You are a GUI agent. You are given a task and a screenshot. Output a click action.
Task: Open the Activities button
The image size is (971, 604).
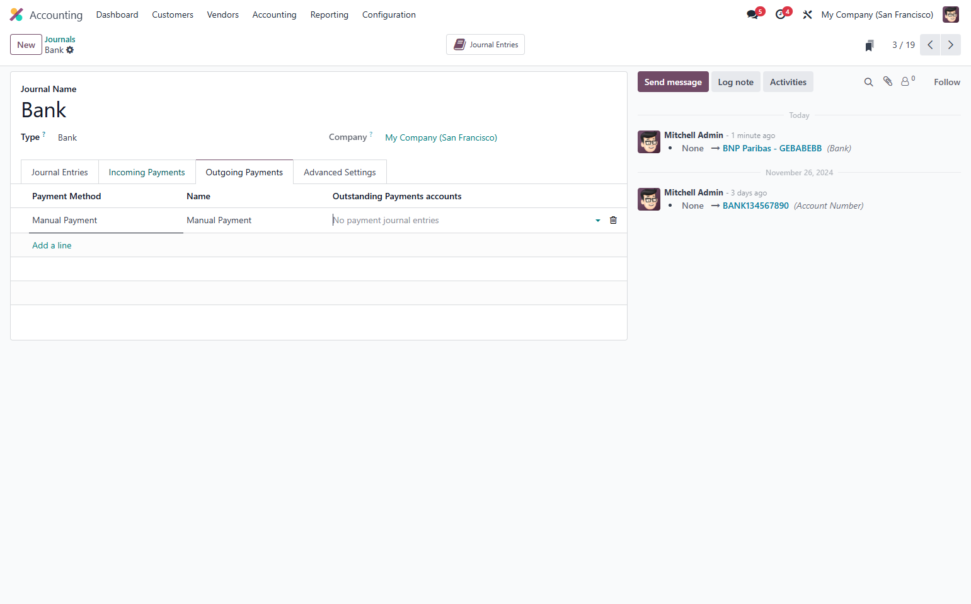pos(788,82)
